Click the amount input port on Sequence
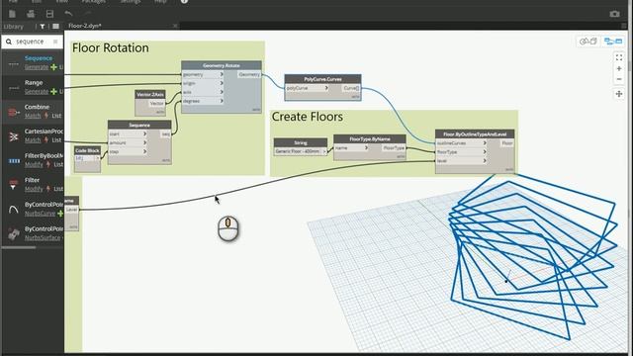Image resolution: width=633 pixels, height=356 pixels. coord(128,142)
